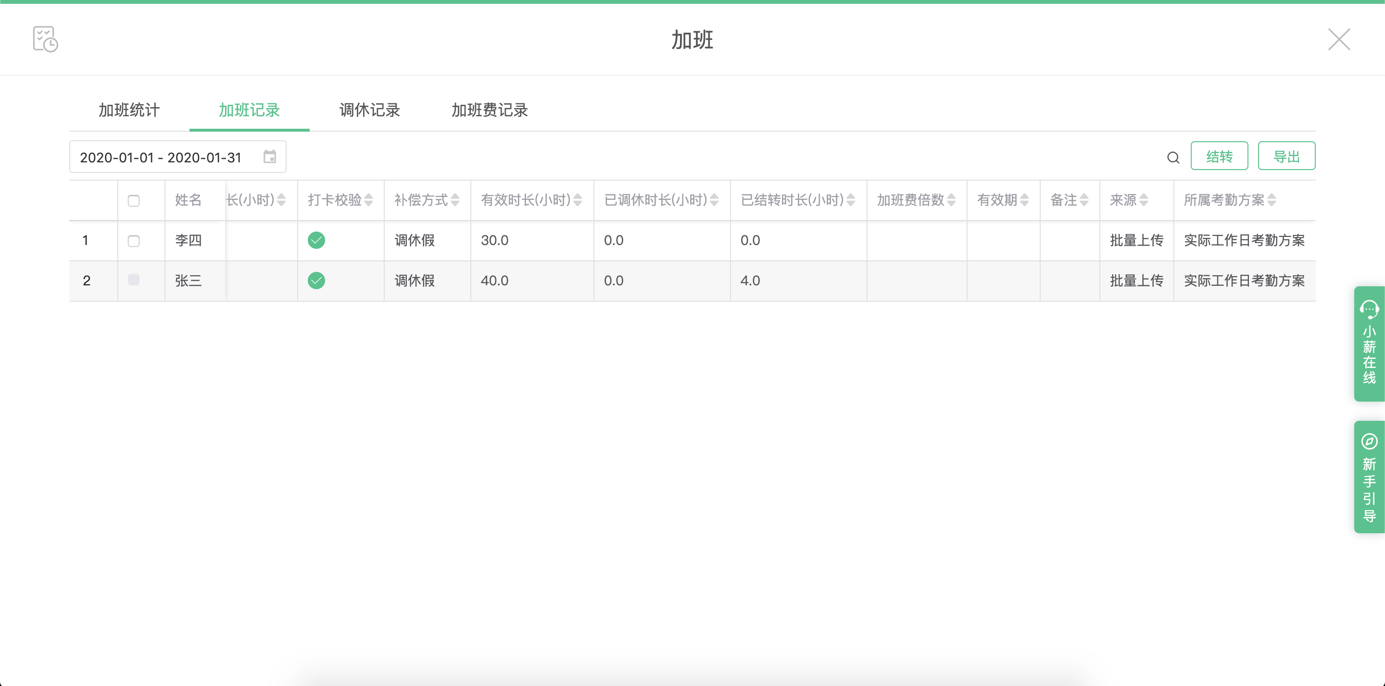Viewport: 1385px width, 686px height.
Task: Click 实际工作日考勤方案 in 李四 row
Action: click(1244, 240)
